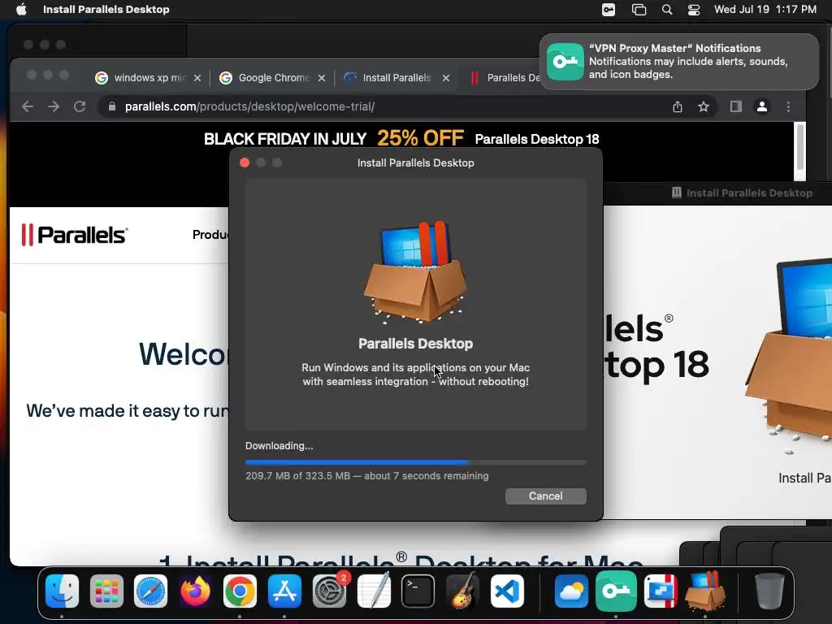The width and height of the screenshot is (832, 624).
Task: Open Launchpad from the Dock
Action: click(x=106, y=591)
